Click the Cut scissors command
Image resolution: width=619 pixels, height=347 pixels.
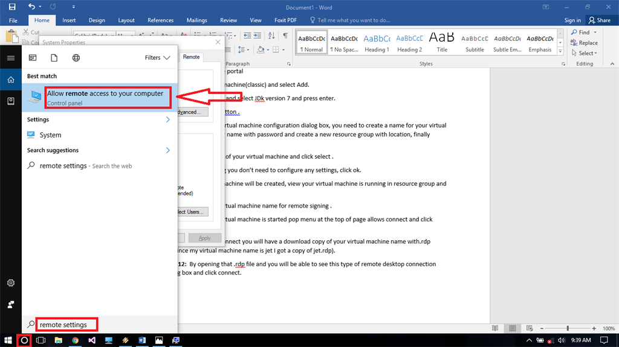pyautogui.click(x=31, y=33)
